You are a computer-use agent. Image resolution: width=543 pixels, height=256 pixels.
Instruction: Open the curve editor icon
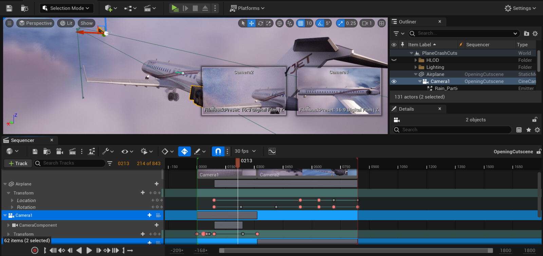click(x=272, y=151)
